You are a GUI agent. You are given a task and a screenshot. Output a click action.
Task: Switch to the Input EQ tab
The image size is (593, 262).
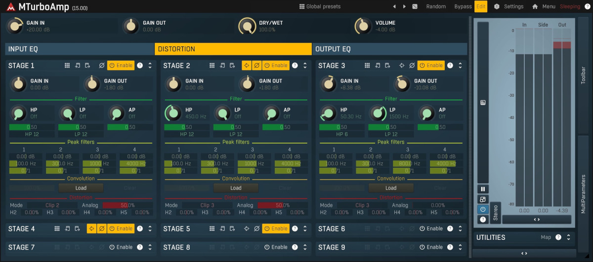click(80, 49)
